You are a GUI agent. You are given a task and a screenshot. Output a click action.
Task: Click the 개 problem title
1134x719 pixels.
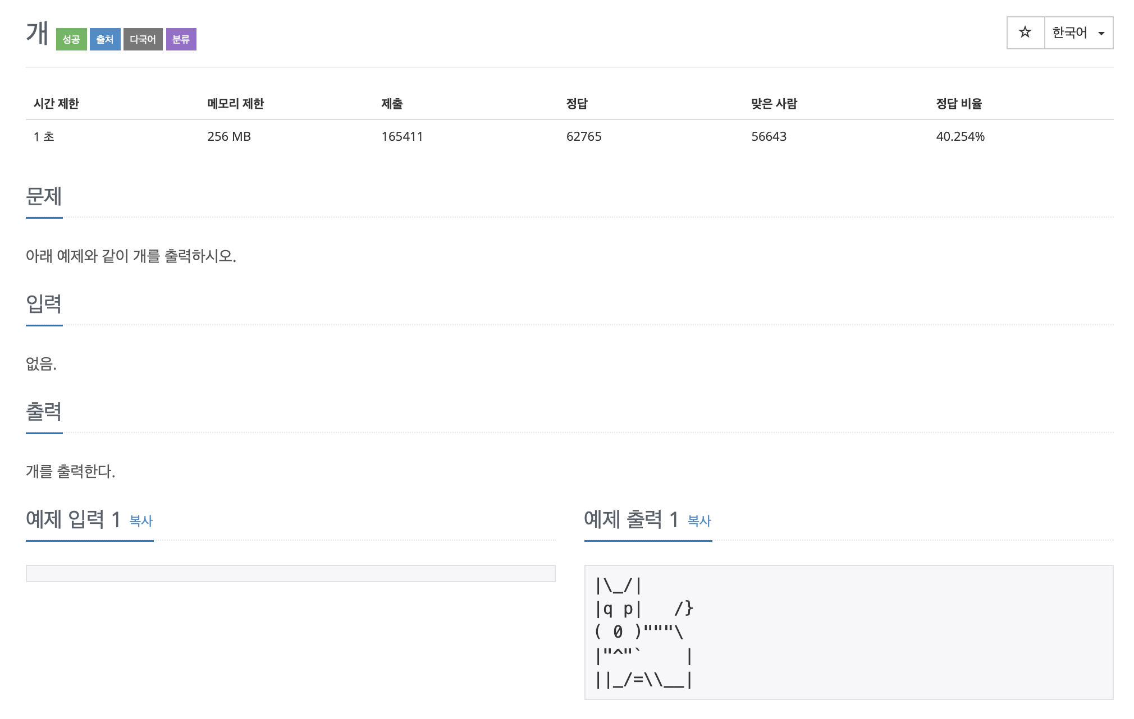pyautogui.click(x=37, y=34)
